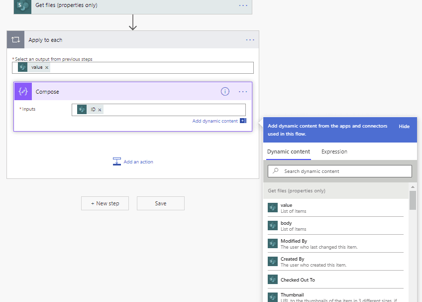422x302 pixels.
Task: Click the Select an output field
Action: click(x=133, y=68)
